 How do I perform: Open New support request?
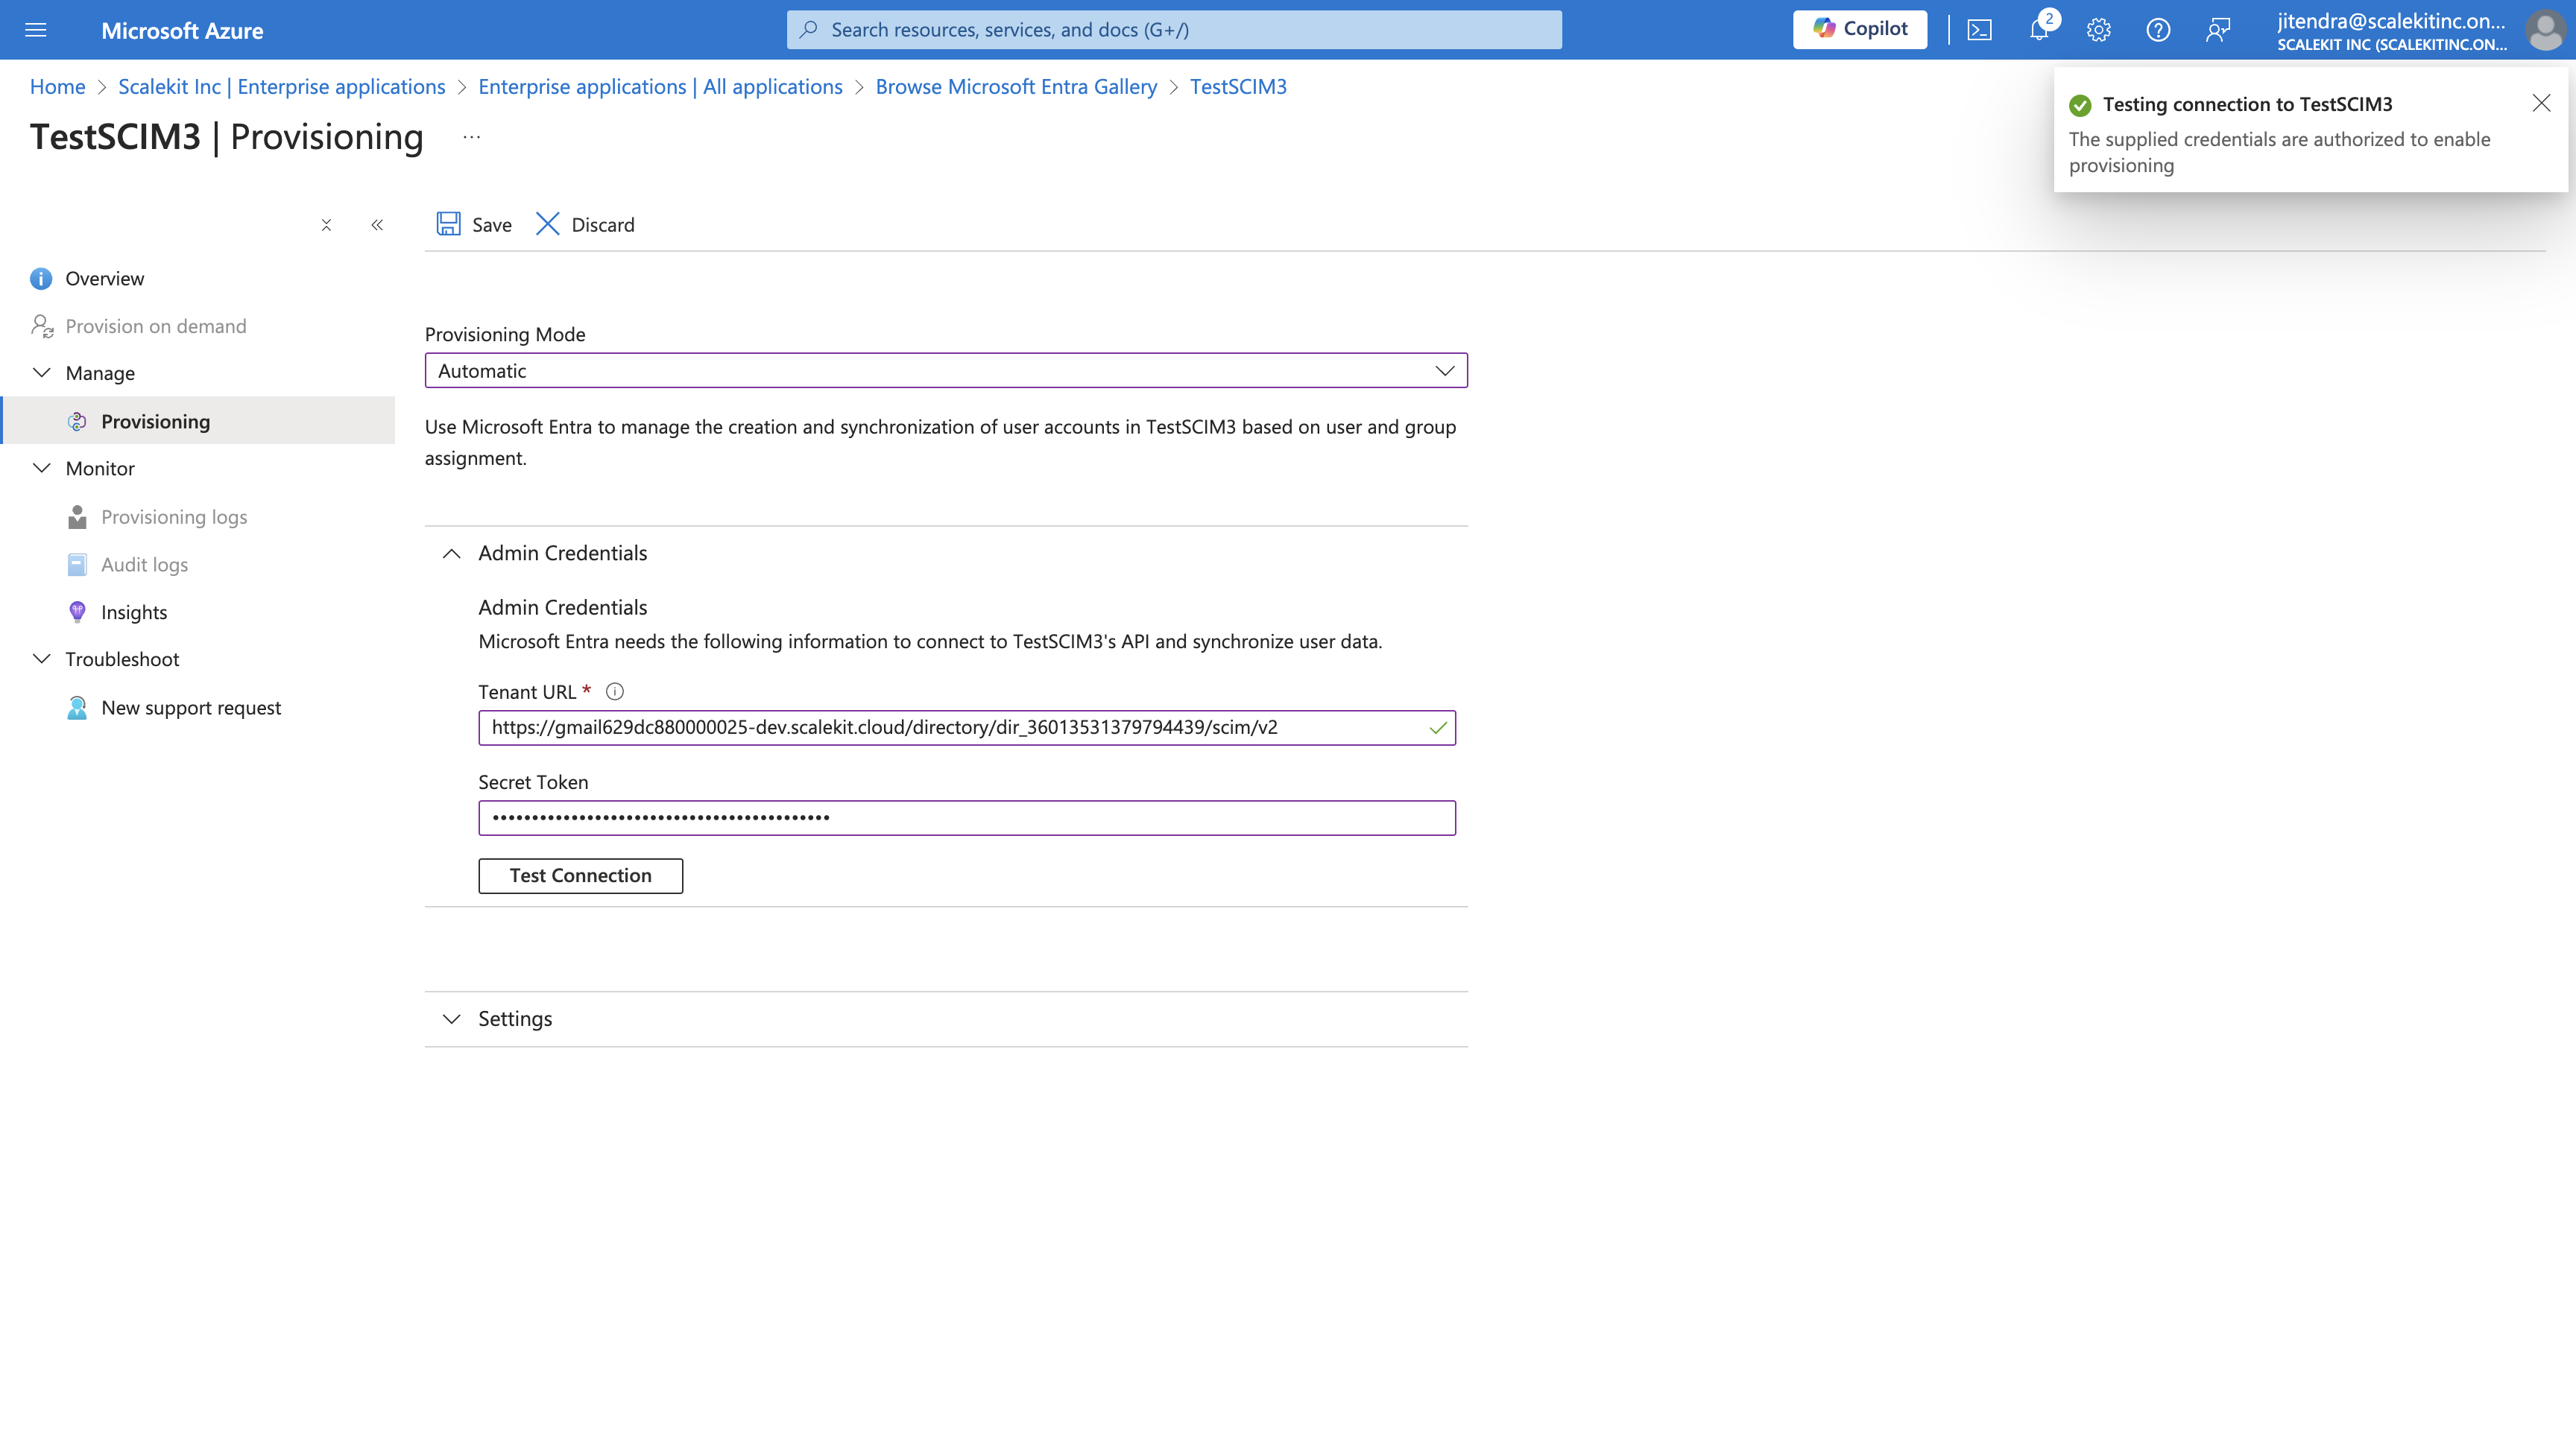(191, 708)
